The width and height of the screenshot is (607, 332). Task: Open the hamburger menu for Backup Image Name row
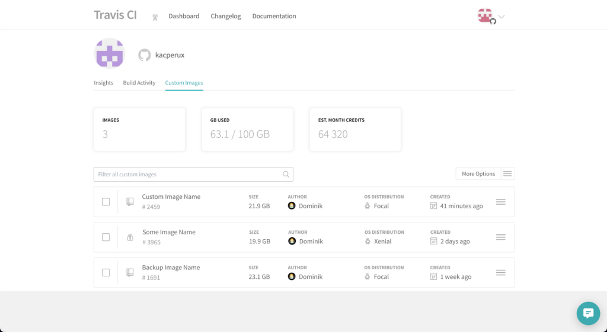click(500, 272)
